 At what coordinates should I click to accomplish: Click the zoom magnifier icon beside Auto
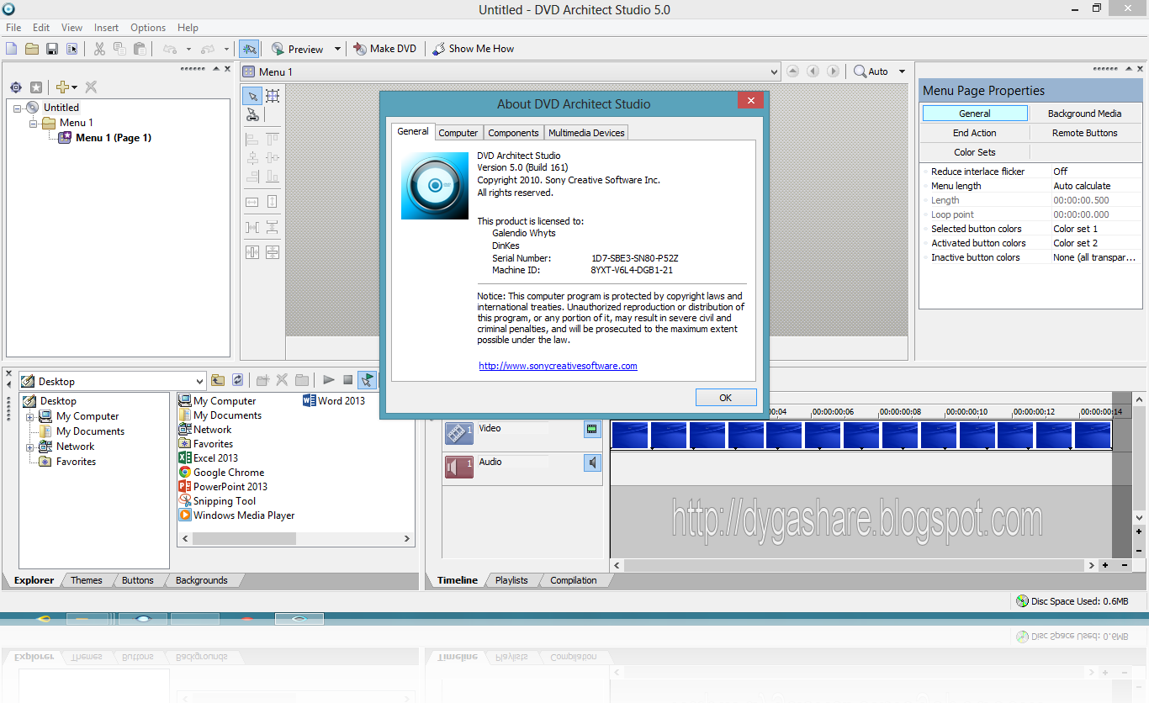(x=860, y=71)
